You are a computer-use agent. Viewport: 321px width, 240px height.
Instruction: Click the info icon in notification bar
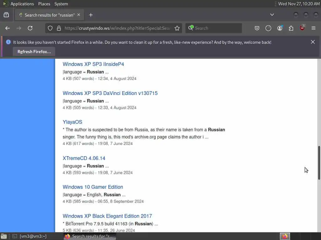[8, 42]
